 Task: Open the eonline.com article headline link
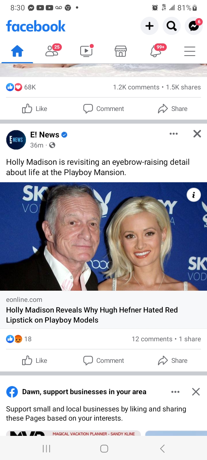[x=92, y=315]
